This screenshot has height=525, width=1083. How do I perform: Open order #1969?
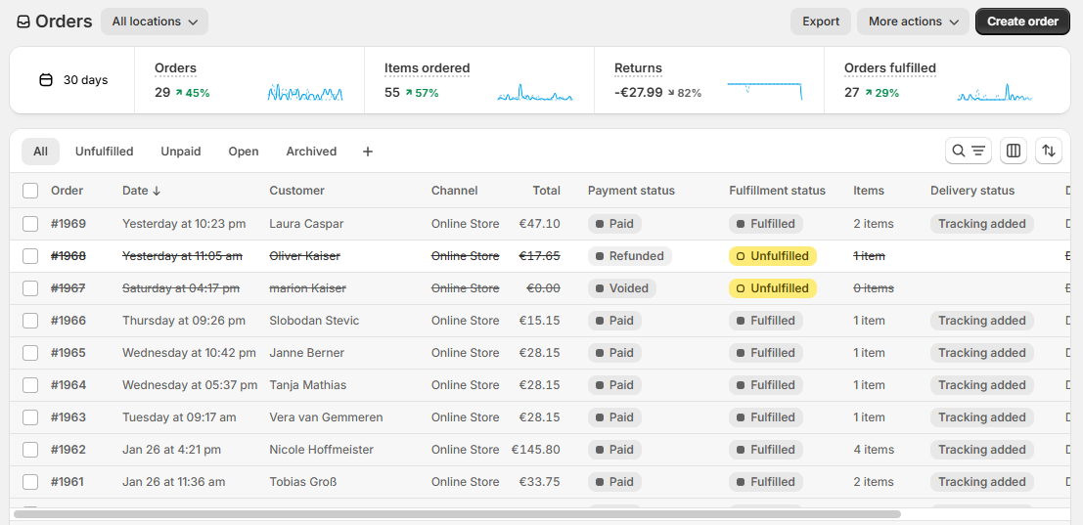click(68, 224)
